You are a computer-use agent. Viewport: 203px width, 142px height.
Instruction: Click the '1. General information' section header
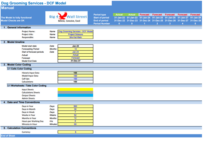click(101, 28)
